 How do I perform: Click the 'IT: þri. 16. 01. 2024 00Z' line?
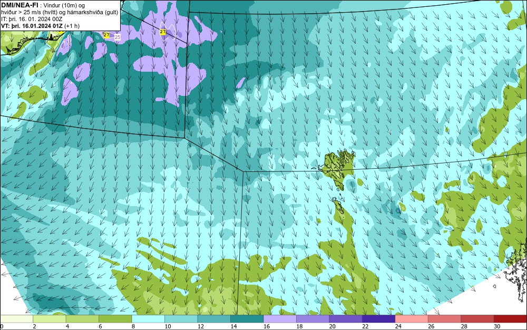click(x=32, y=19)
